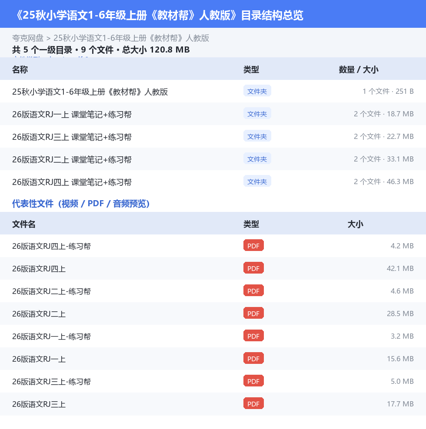
Task: Click 文件夹 badge in 26版语文RJ三上 row
Action: tap(257, 136)
